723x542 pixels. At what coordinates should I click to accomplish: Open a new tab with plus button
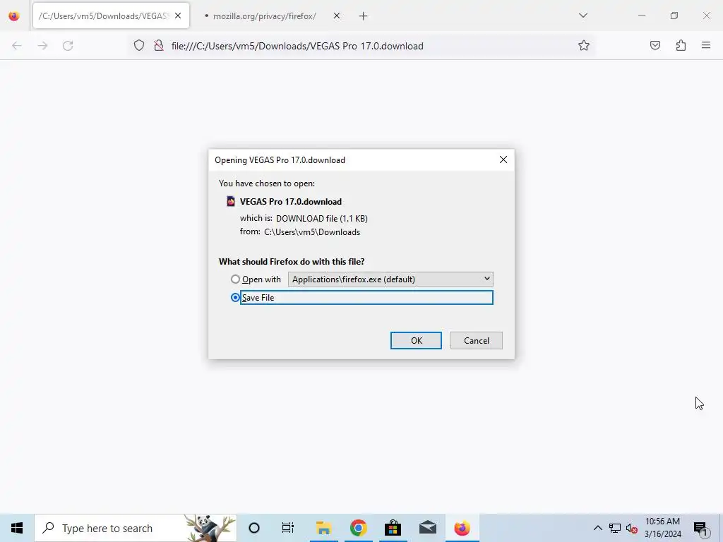click(x=364, y=16)
